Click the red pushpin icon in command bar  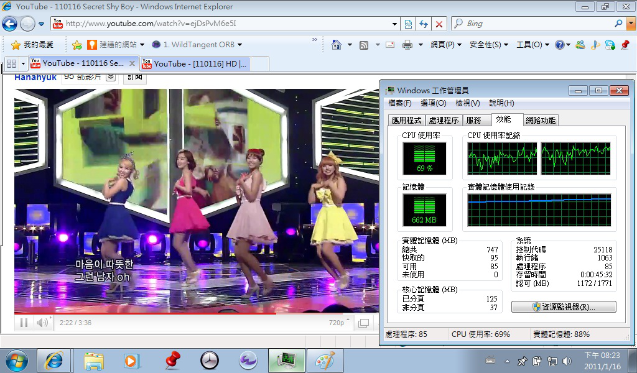(x=625, y=45)
